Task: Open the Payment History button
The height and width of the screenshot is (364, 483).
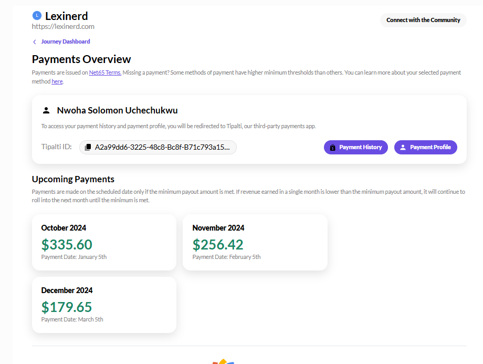Action: pyautogui.click(x=356, y=147)
